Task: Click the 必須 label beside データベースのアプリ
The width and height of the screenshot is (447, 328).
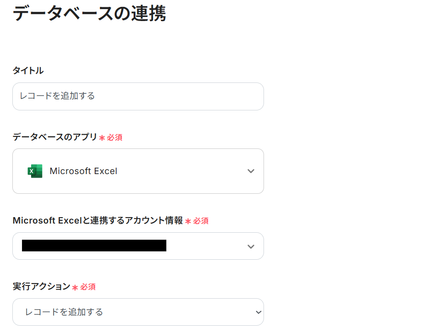Action: coord(114,137)
